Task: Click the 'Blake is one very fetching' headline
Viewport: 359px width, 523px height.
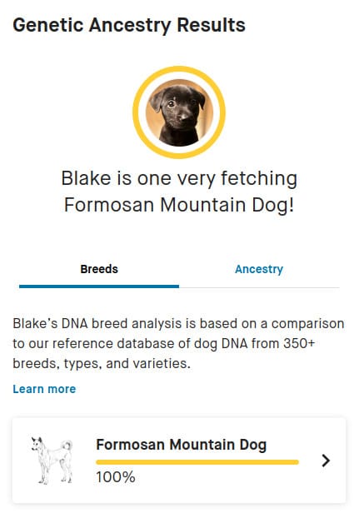Action: click(179, 178)
